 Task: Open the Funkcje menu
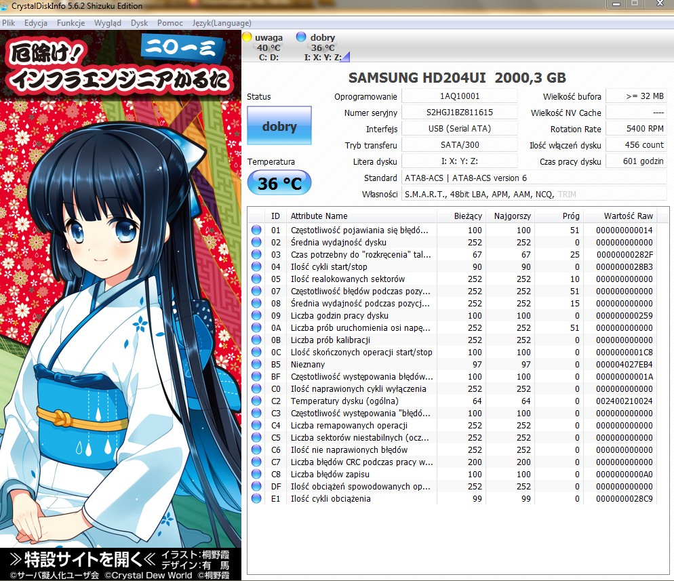(71, 23)
